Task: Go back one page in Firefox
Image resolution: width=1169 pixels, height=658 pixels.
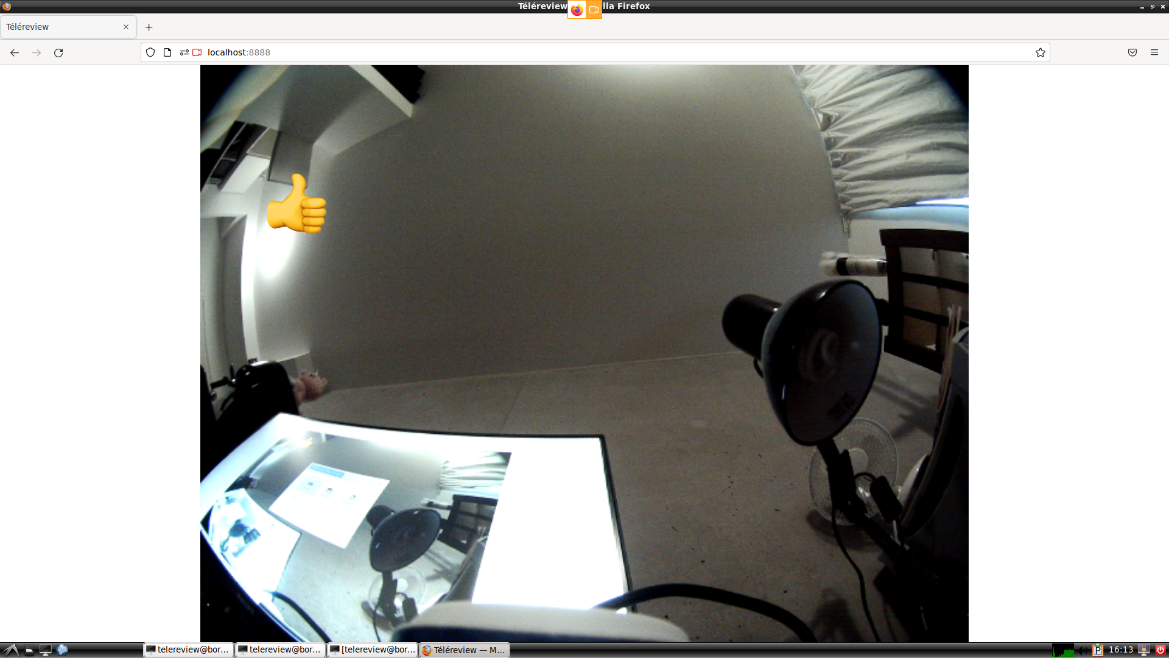Action: tap(15, 53)
